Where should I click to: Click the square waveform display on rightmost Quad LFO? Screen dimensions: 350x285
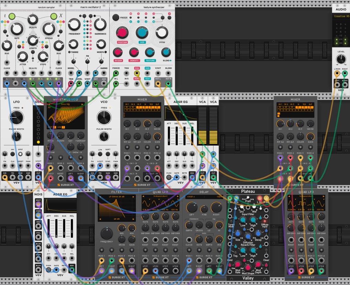coord(302,204)
